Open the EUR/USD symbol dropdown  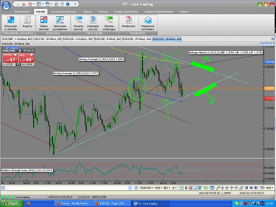tap(147, 188)
